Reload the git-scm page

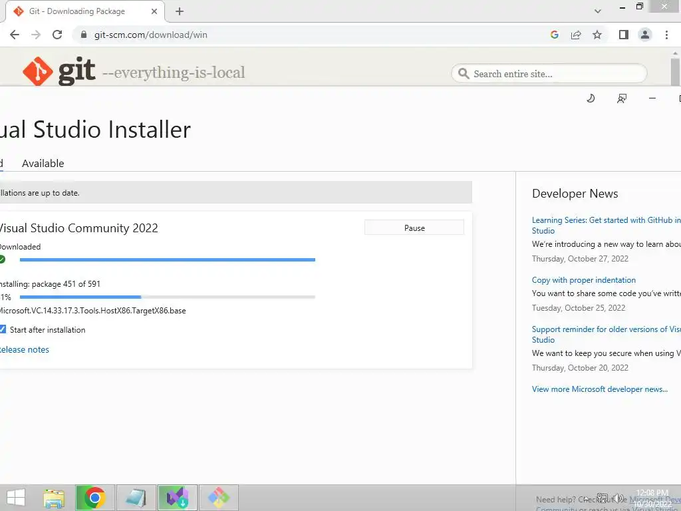tap(57, 35)
